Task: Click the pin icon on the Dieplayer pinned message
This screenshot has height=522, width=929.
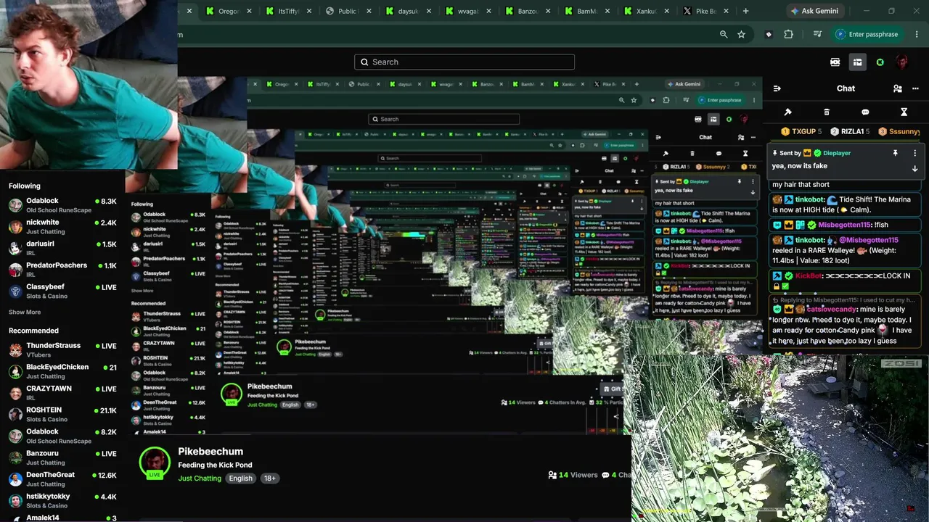Action: pyautogui.click(x=895, y=153)
